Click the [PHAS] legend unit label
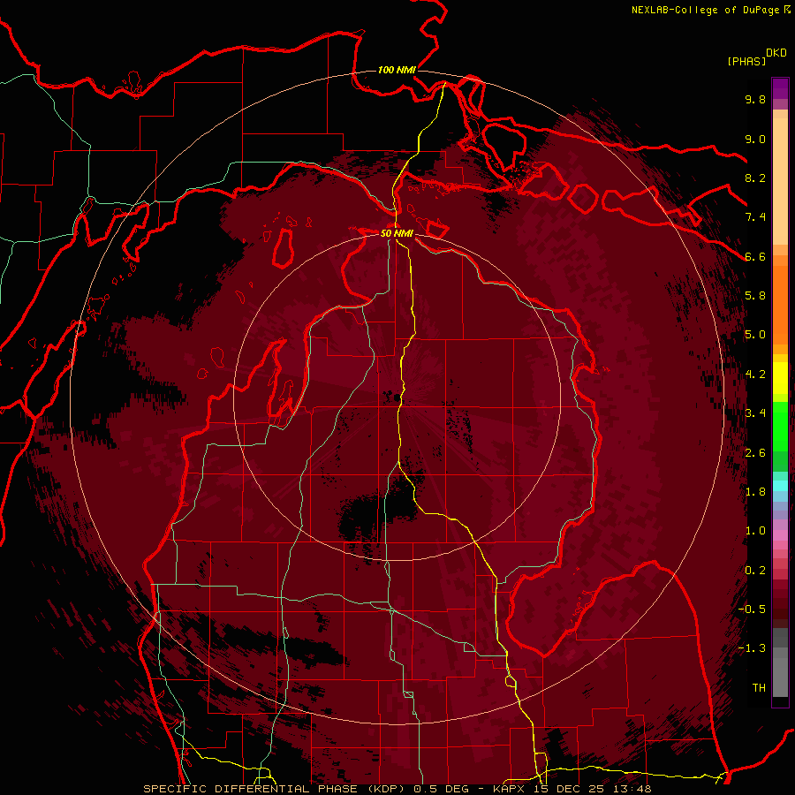 pyautogui.click(x=746, y=61)
